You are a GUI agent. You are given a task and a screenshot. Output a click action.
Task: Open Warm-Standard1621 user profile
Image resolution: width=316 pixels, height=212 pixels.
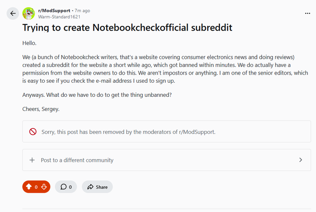click(x=58, y=17)
